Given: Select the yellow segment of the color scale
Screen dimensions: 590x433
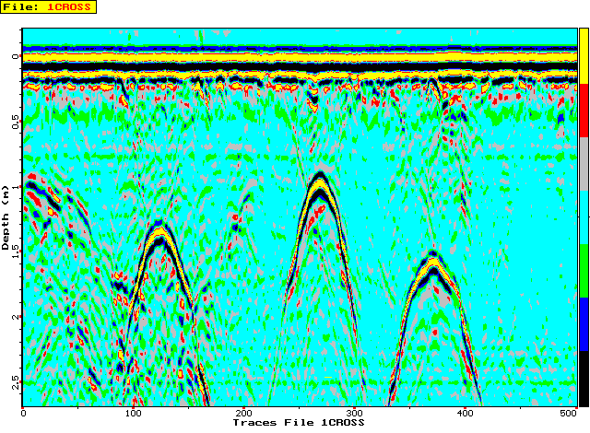Looking at the screenshot, I should (583, 55).
